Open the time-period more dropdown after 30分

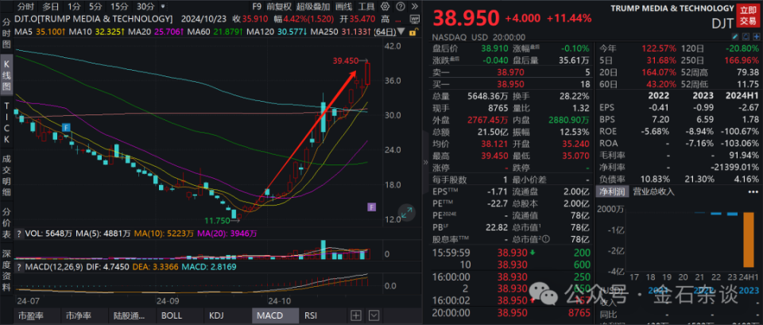click(x=162, y=7)
